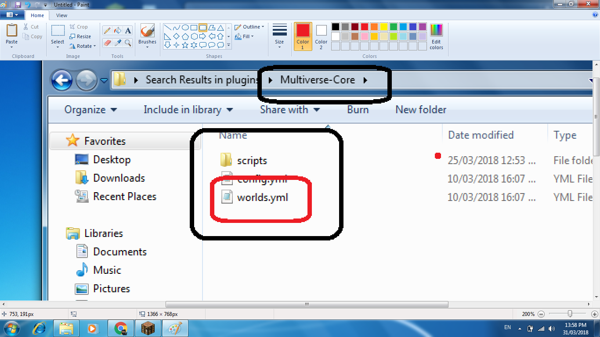Select the Curve shape

tap(176, 27)
